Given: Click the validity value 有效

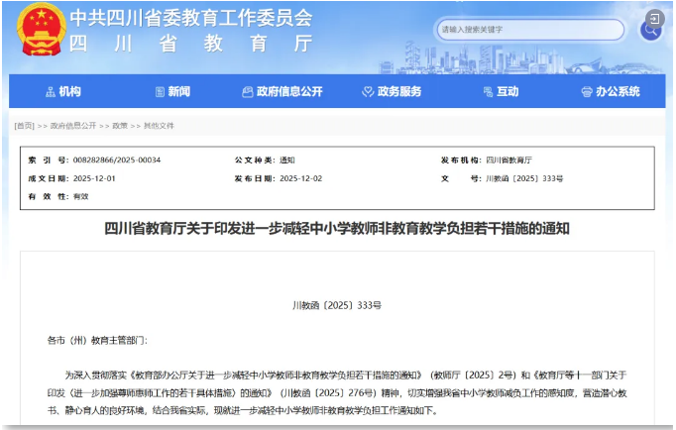Looking at the screenshot, I should coord(81,196).
